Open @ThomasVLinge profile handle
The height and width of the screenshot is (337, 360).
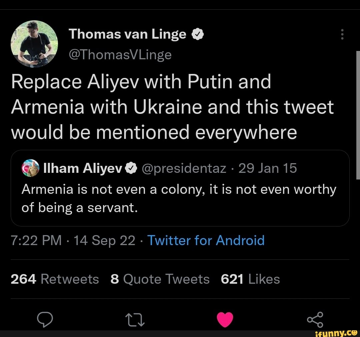[x=120, y=54]
